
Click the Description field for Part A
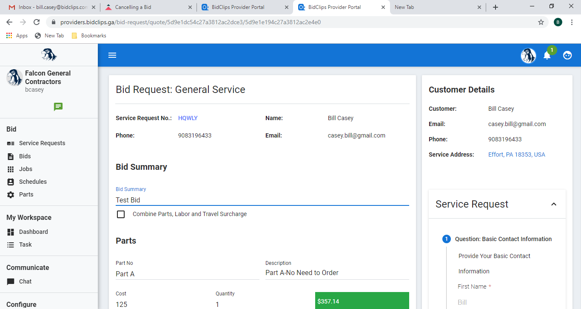pos(337,273)
